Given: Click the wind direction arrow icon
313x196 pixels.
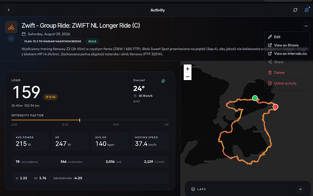Looking at the screenshot, I should [135, 96].
